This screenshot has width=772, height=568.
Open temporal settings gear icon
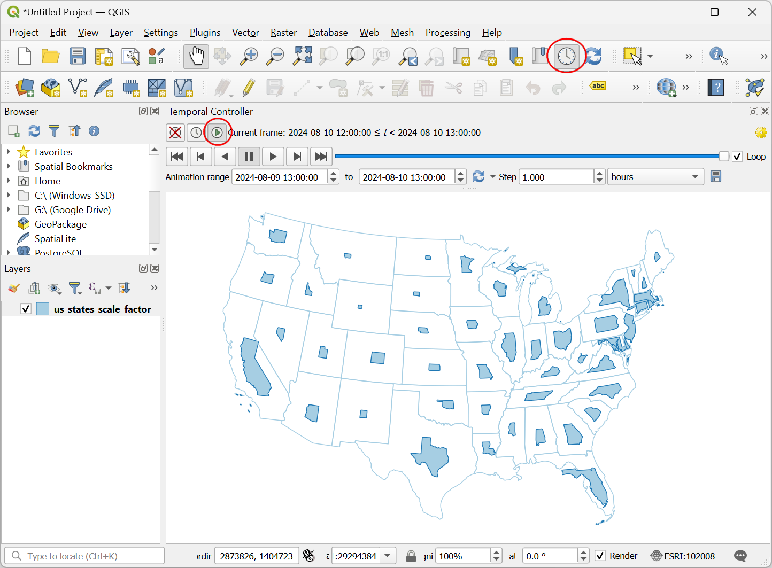tap(761, 133)
